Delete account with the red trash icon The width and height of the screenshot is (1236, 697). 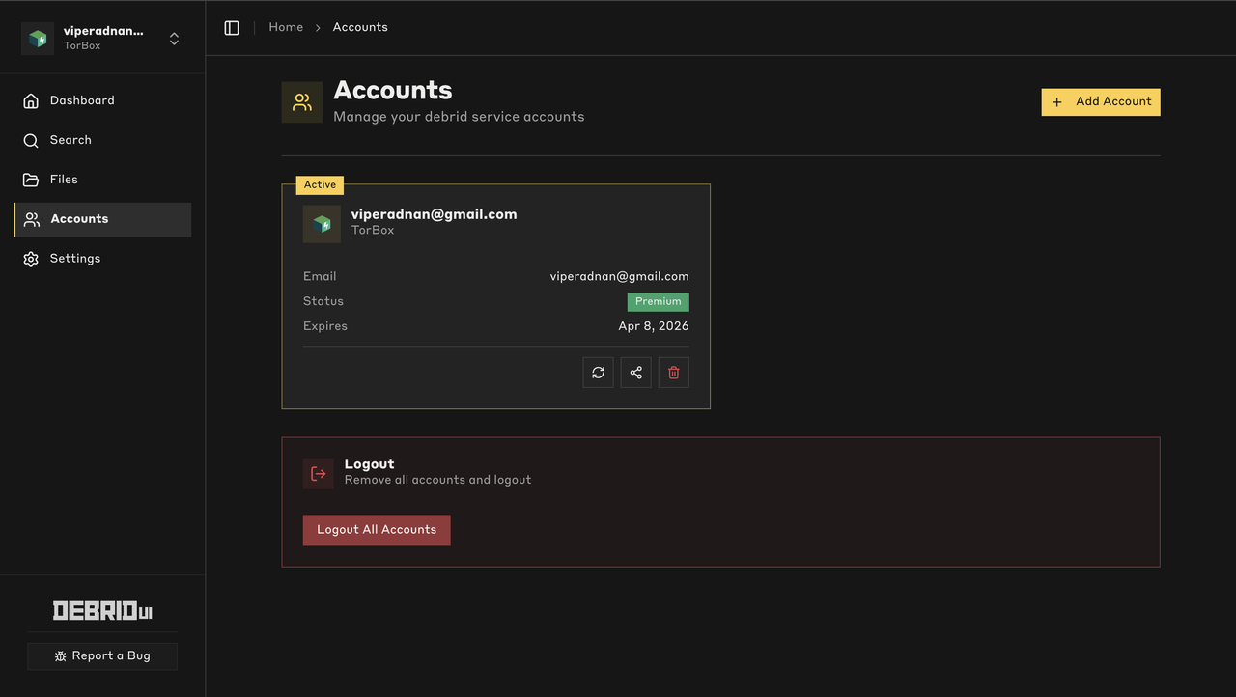pyautogui.click(x=674, y=373)
